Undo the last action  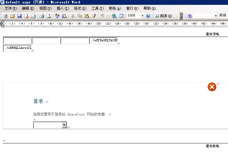click(102, 16)
